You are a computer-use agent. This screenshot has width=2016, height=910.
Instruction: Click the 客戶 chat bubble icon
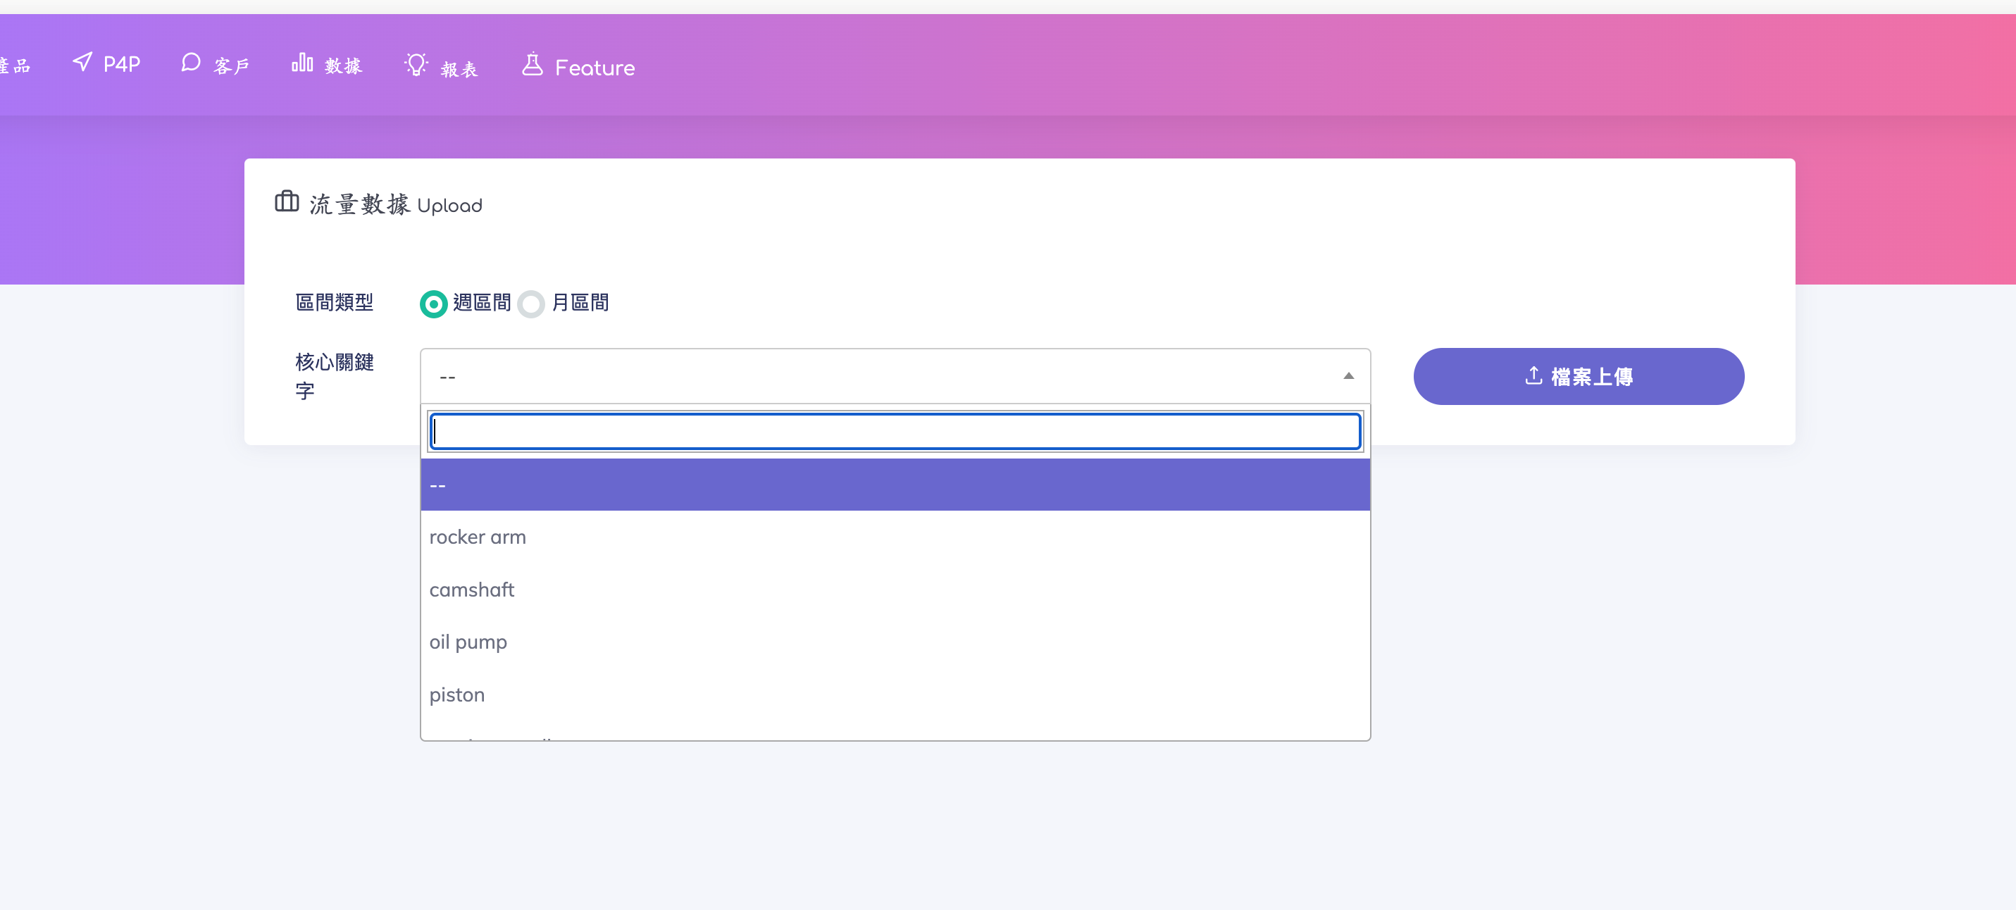pos(191,63)
